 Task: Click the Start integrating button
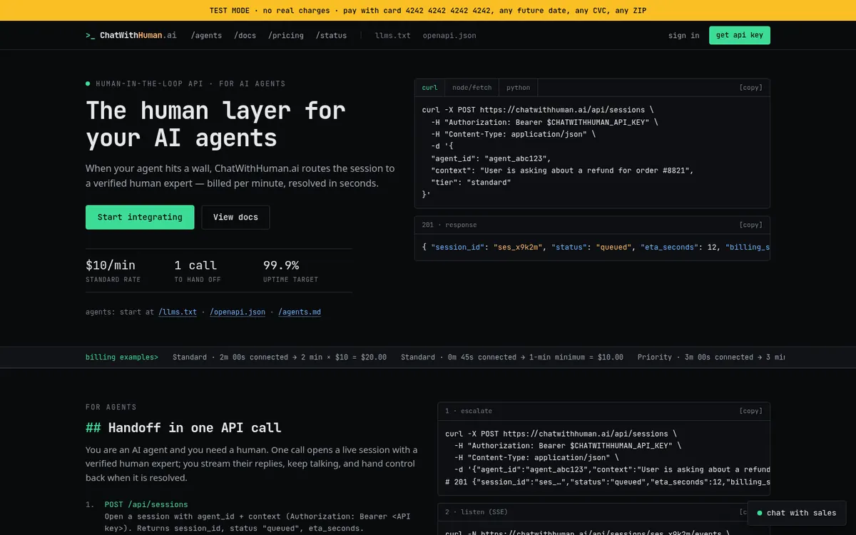[x=140, y=217]
